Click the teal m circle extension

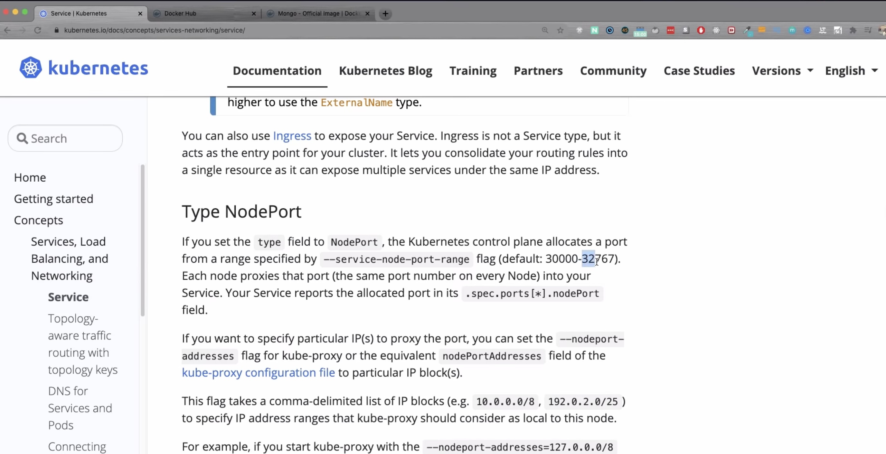coord(792,30)
